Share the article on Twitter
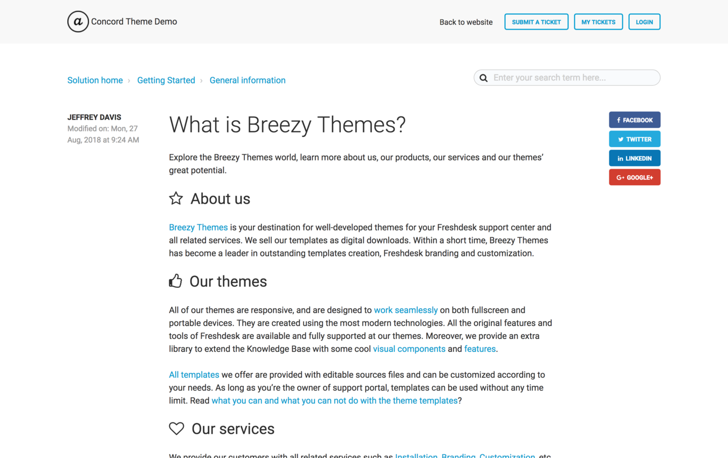Screen dimensions: 728x458 tap(634, 139)
